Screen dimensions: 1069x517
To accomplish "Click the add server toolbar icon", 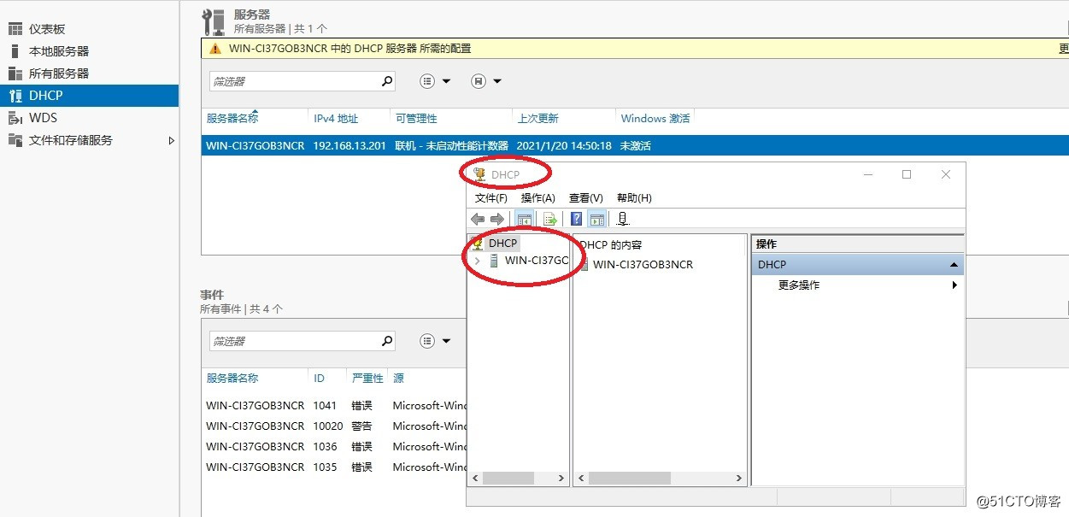I will point(623,219).
